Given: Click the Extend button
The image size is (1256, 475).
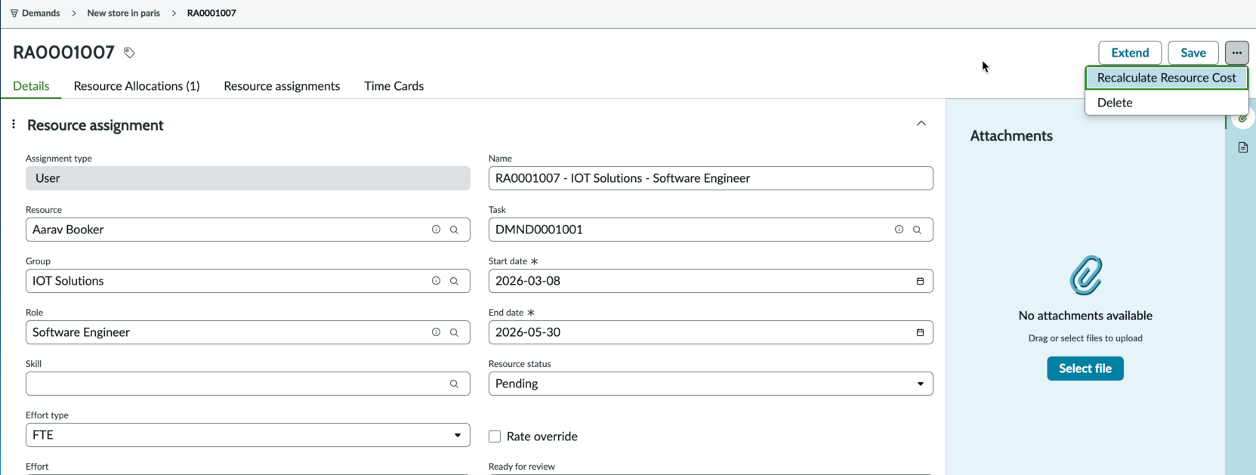Looking at the screenshot, I should tap(1130, 53).
